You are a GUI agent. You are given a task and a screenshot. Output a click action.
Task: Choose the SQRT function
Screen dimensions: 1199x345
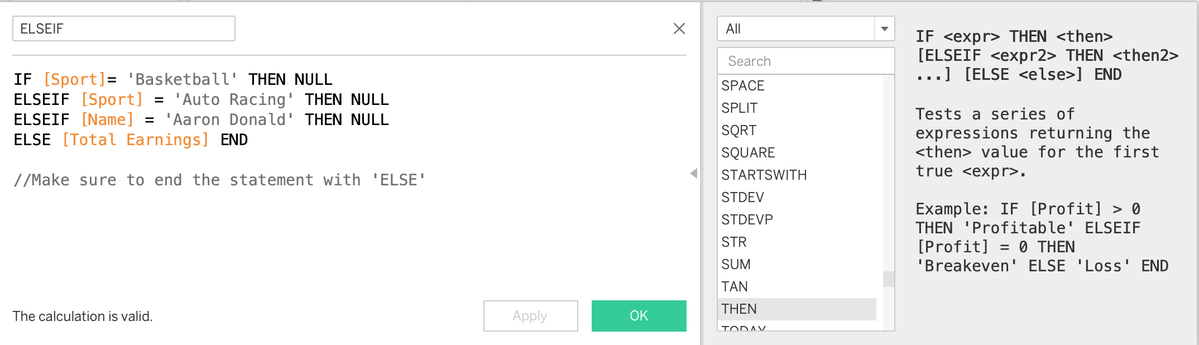[739, 131]
